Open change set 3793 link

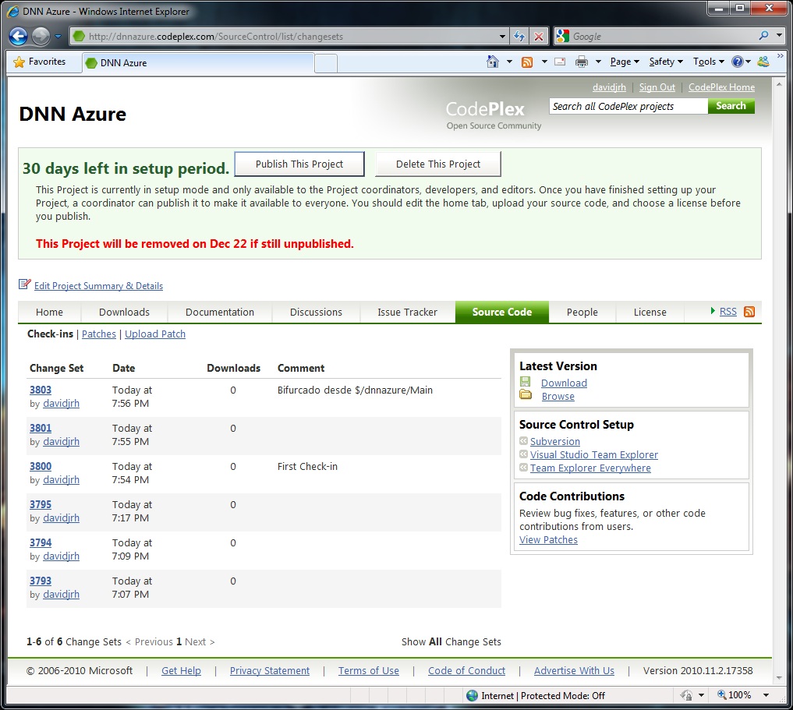[41, 581]
